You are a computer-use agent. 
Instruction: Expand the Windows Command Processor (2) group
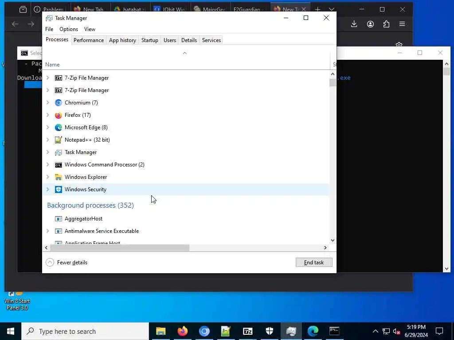coord(48,165)
